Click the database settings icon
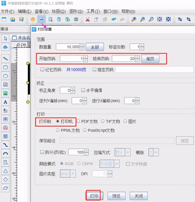The image size is (195, 202). pos(59,19)
